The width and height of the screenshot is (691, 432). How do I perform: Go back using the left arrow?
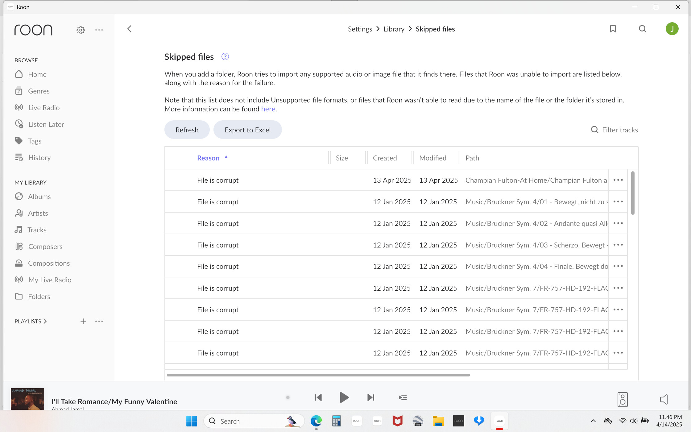[x=130, y=29]
